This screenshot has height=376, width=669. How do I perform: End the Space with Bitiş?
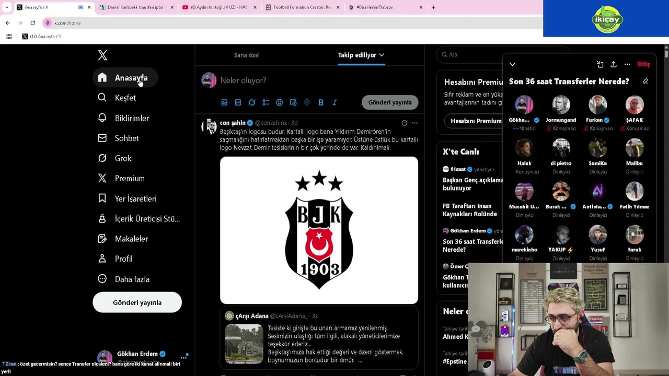[643, 64]
